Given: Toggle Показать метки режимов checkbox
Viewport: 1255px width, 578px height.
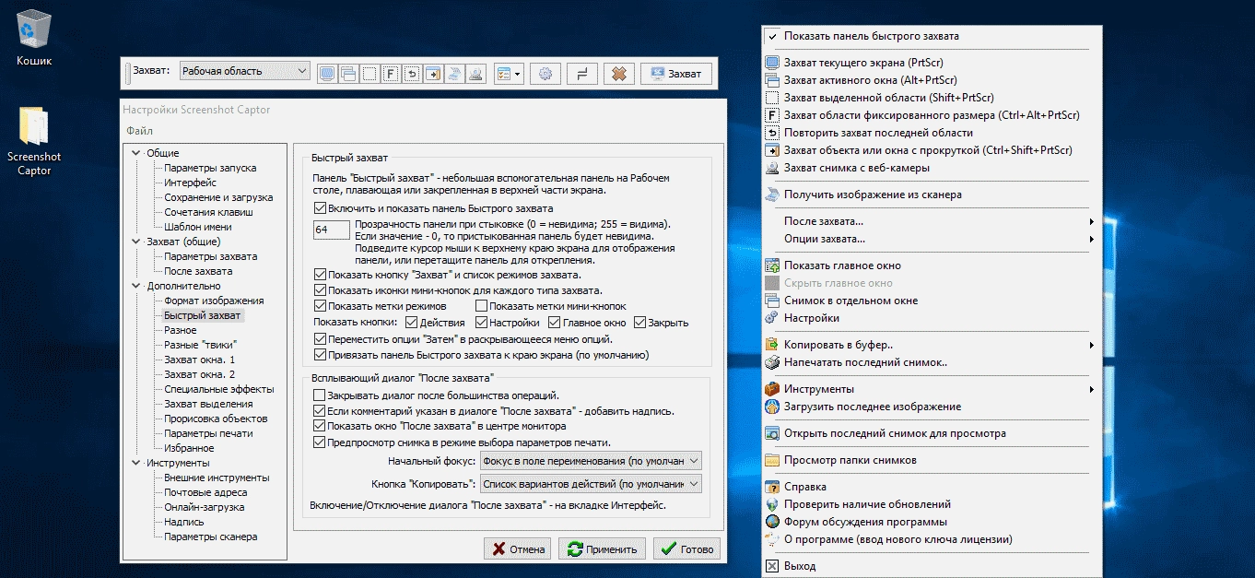Looking at the screenshot, I should coord(320,306).
